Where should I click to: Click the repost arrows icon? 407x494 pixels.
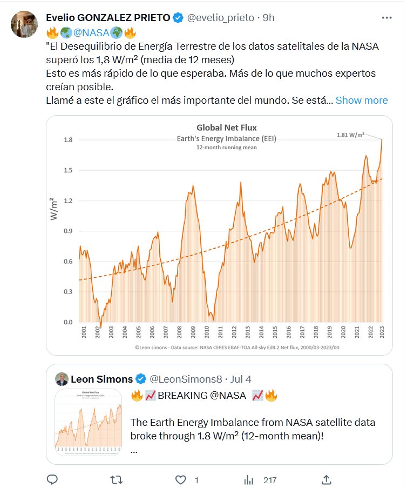116,479
